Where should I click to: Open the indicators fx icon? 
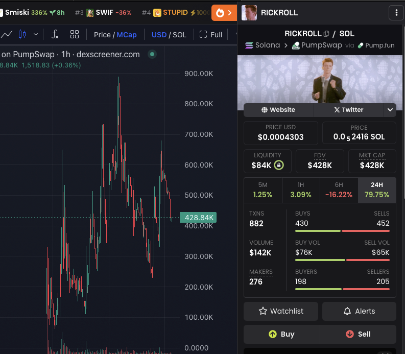55,34
